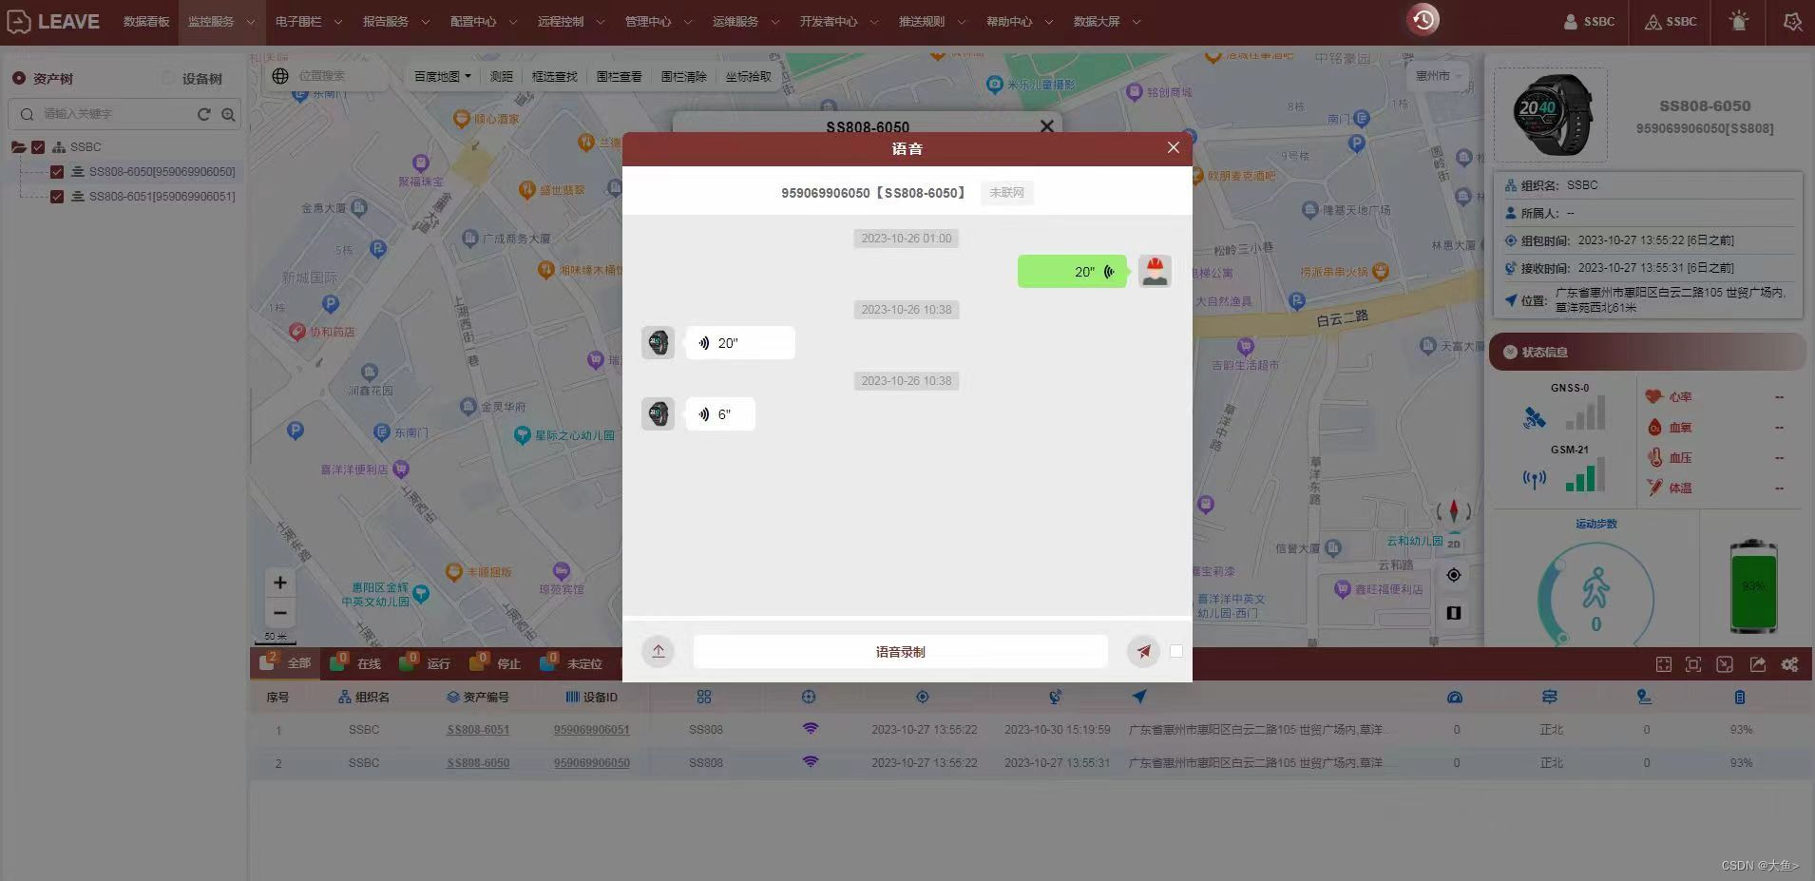Screen dimensions: 1815x881
Task: Uncheck the SS808-6051 tree checkbox
Action: (x=57, y=197)
